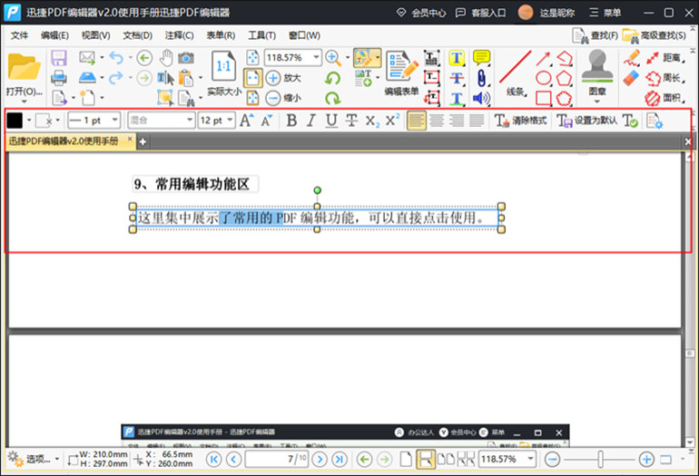The height and width of the screenshot is (476, 699).
Task: Undo the last action
Action: tap(116, 57)
